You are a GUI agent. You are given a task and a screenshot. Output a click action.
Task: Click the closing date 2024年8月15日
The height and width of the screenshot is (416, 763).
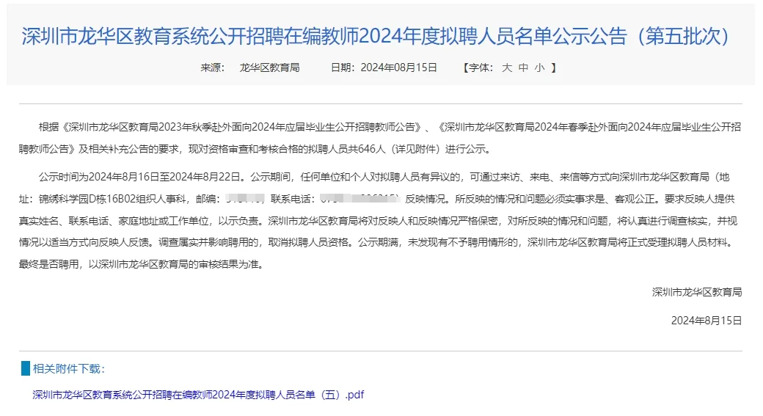707,320
